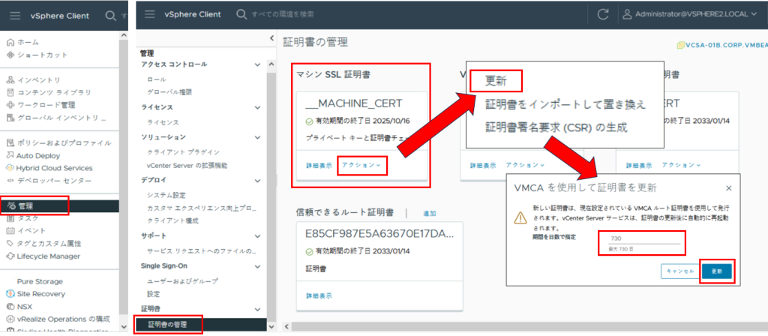Select 管理 in the left menu
The height and width of the screenshot is (336, 768).
coord(60,206)
